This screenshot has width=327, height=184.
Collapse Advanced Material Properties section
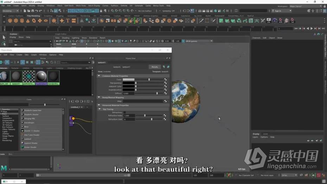tap(99, 105)
